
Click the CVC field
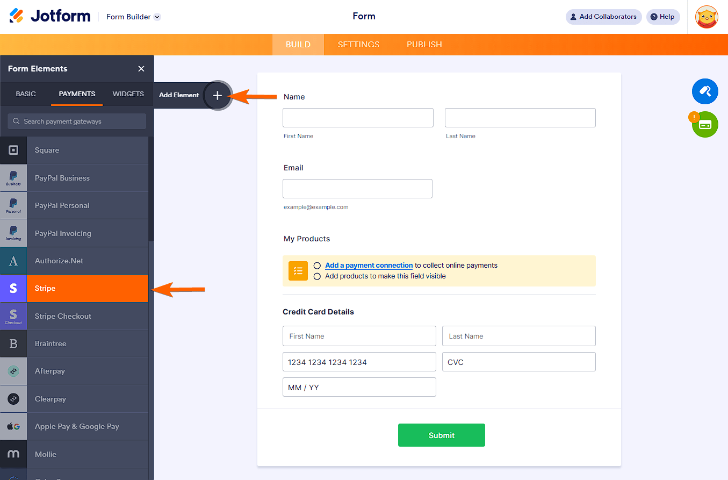[x=519, y=362]
